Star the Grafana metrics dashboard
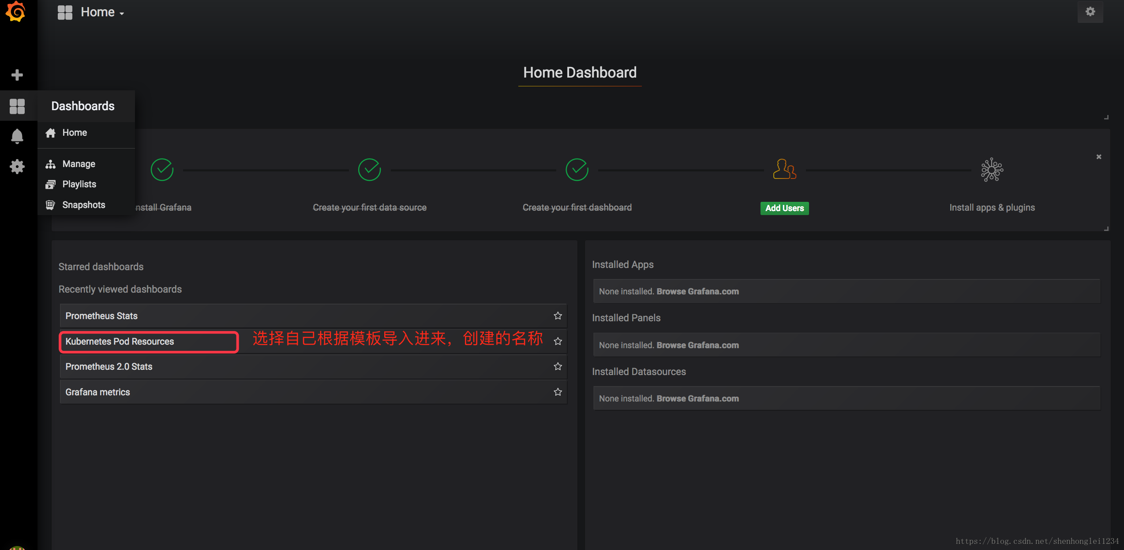The width and height of the screenshot is (1124, 550). coord(558,392)
